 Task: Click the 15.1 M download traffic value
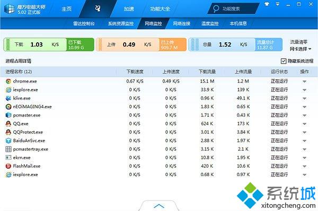pos(207,81)
